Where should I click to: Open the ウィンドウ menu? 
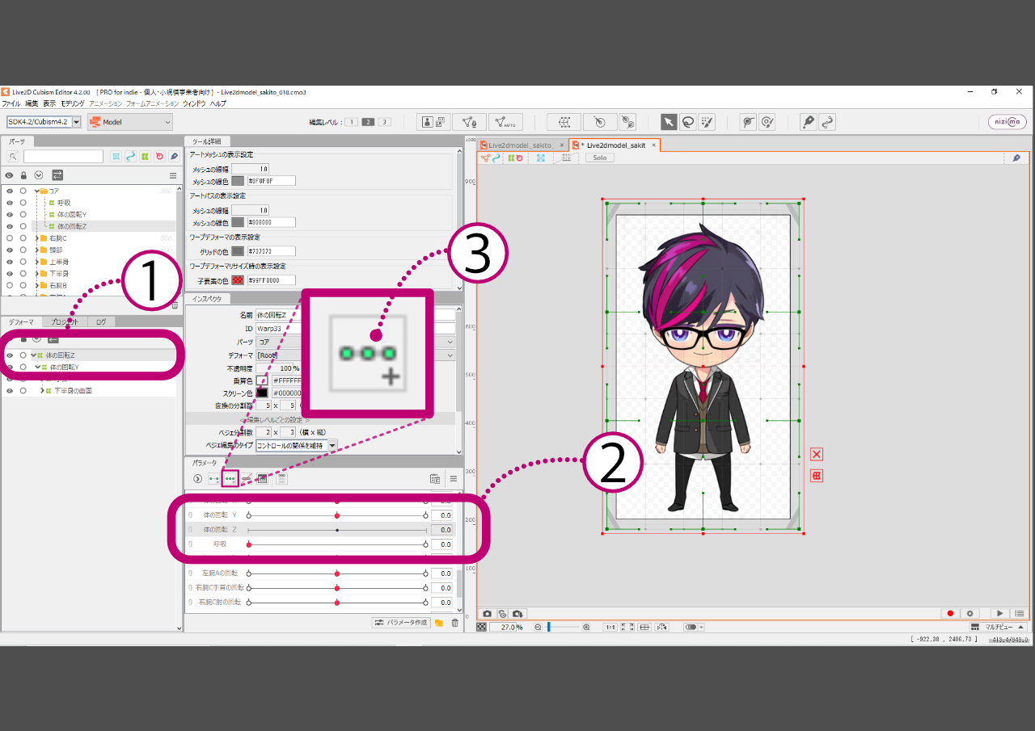(x=194, y=103)
